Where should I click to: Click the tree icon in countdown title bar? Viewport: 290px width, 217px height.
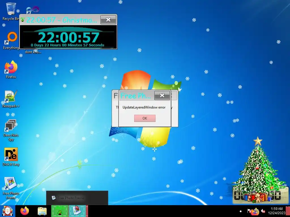point(23,19)
